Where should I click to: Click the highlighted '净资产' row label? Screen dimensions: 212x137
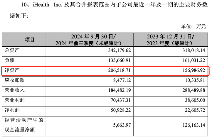[x=11, y=70]
